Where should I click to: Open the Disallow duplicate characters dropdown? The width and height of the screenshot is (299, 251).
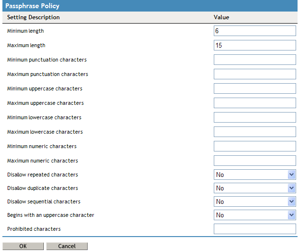coord(255,188)
